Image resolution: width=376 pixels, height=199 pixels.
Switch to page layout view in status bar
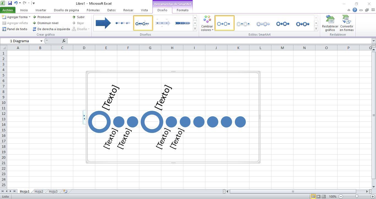pyautogui.click(x=318, y=197)
